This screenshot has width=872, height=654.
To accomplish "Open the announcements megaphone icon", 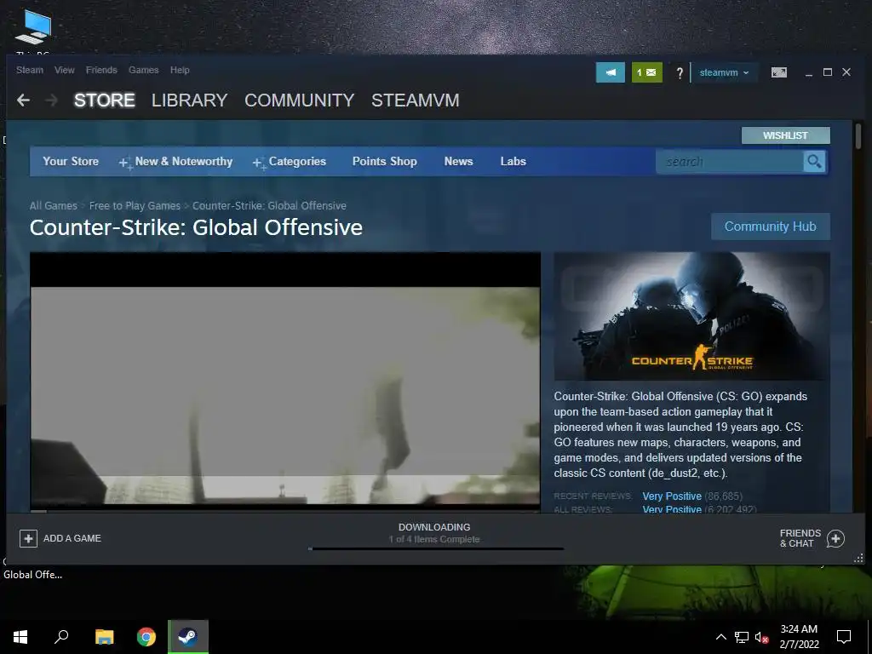I will (610, 72).
